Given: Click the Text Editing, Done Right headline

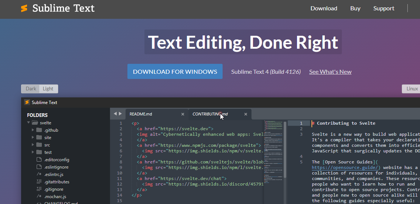Looking at the screenshot, I should pos(243,42).
